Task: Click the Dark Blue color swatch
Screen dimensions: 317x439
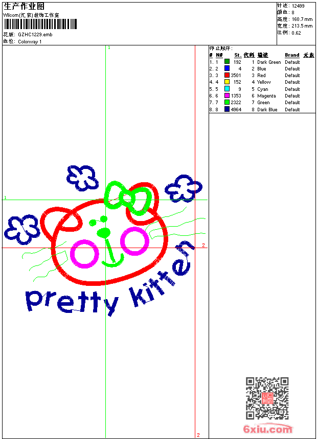Action: point(227,109)
